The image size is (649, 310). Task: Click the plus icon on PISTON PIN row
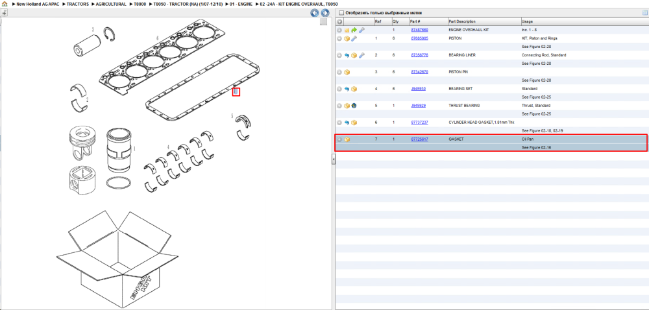tap(339, 72)
